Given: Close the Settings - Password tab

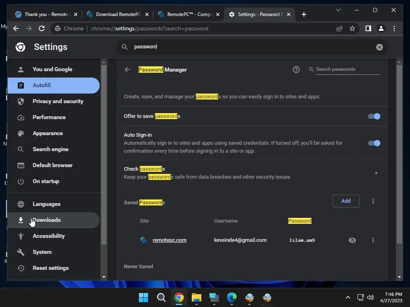Looking at the screenshot, I should [289, 14].
